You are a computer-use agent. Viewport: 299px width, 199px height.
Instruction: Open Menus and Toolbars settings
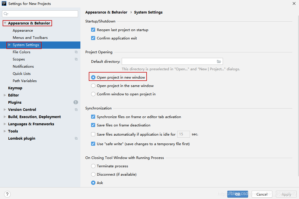pyautogui.click(x=30, y=38)
